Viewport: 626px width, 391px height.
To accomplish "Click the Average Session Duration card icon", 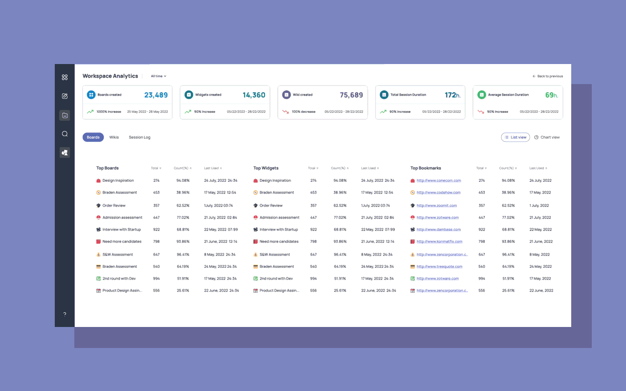I will 482,95.
